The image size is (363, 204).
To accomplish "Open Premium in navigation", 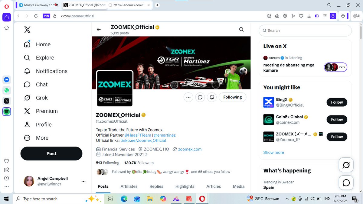I will (41, 111).
